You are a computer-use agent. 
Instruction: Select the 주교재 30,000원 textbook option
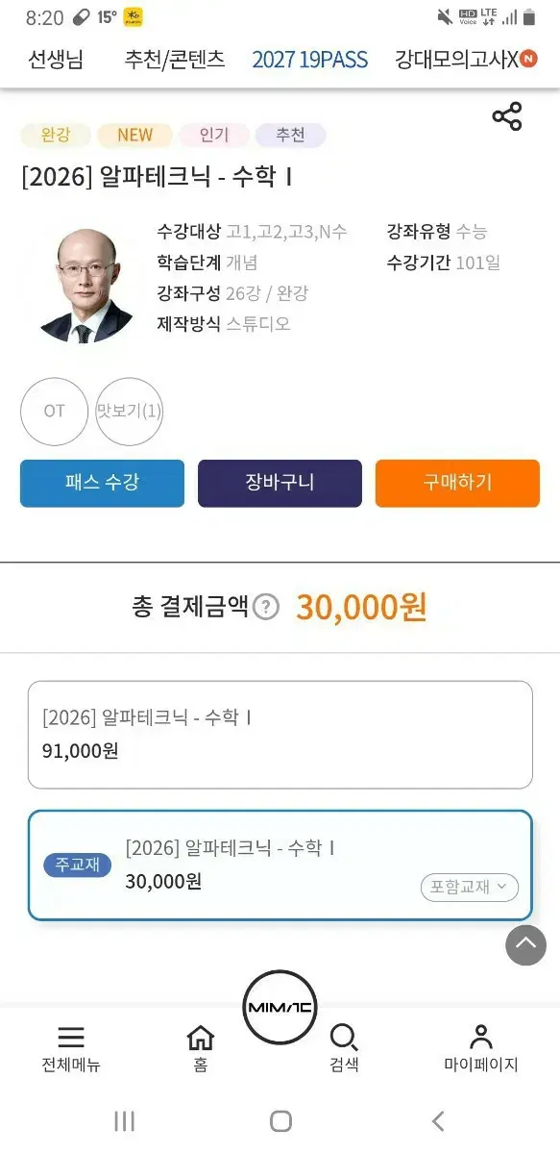tap(280, 865)
